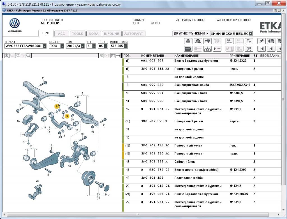
Task: Click ЗАЯВКА НА СБОРНЫЙ ЗАКАЗ link
Action: (233, 20)
